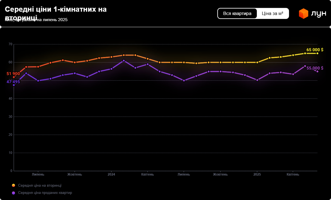Viewport: 331px width, 200px height.
Task: Click the '2025' x-axis label
Action: click(257, 174)
